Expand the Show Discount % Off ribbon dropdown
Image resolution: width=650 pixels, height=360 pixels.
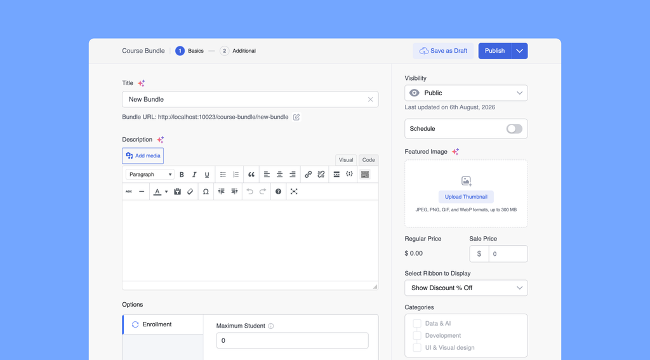(466, 288)
